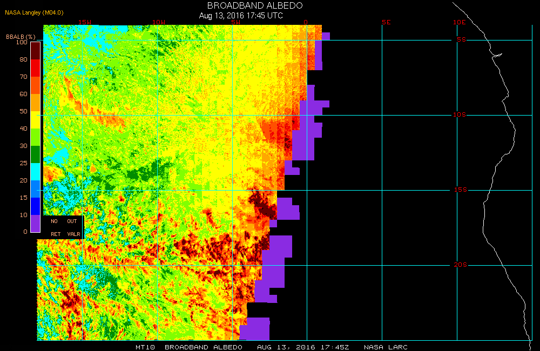Viewport: 540px width, 351px height.
Task: Select the purple 0-10 legend swatch
Action: tap(36, 223)
